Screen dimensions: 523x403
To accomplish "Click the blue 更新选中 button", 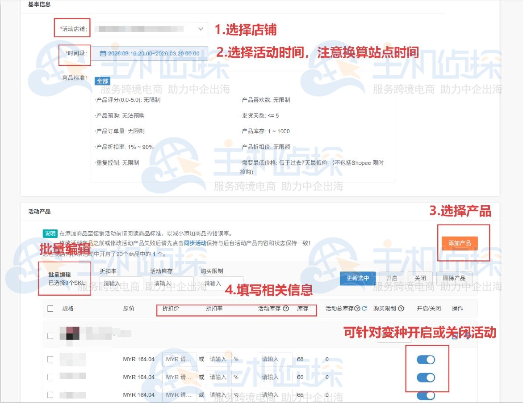I will coord(357,278).
